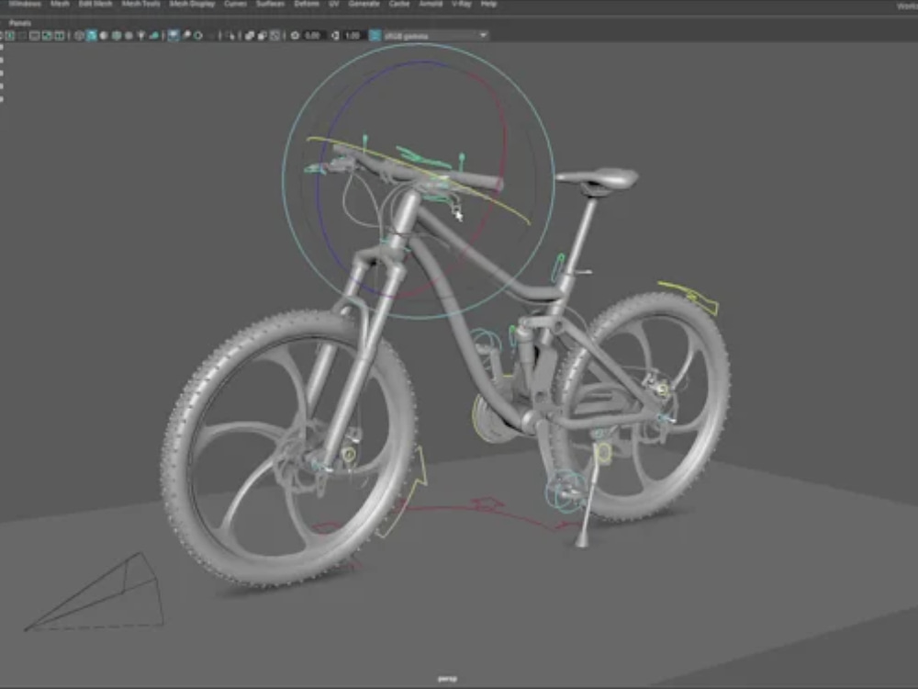Open the Mesh Display menu
918x689 pixels.
point(193,4)
